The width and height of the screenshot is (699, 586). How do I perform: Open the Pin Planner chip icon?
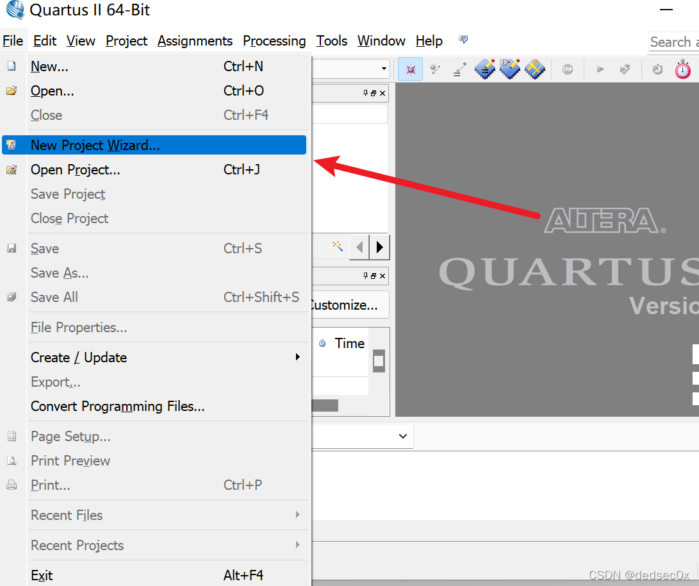(x=509, y=69)
